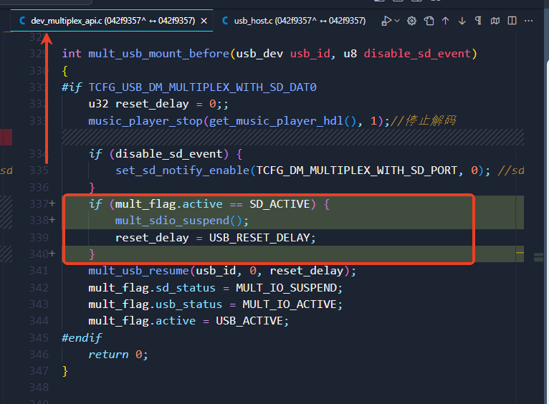Click USB_RESET_DELAY constant
Screen dimensions: 549x404
point(259,238)
